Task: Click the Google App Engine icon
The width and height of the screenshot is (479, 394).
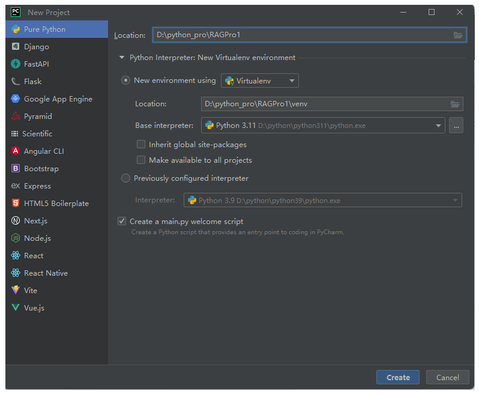Action: 16,98
